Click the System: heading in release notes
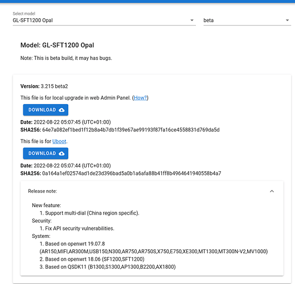 (41, 236)
